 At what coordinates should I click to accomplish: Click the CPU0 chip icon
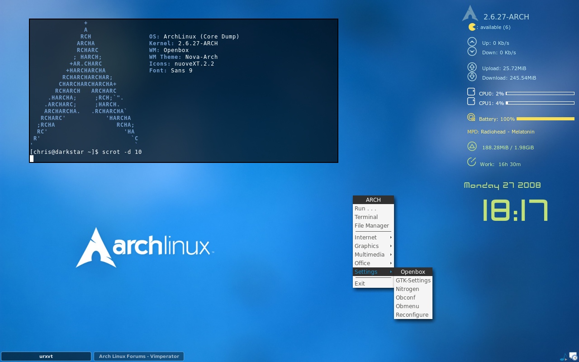pos(471,92)
